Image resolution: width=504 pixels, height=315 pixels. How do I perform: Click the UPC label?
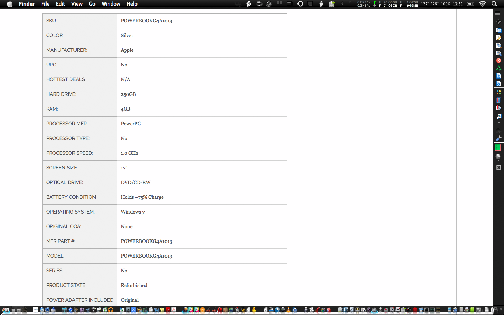(x=51, y=65)
